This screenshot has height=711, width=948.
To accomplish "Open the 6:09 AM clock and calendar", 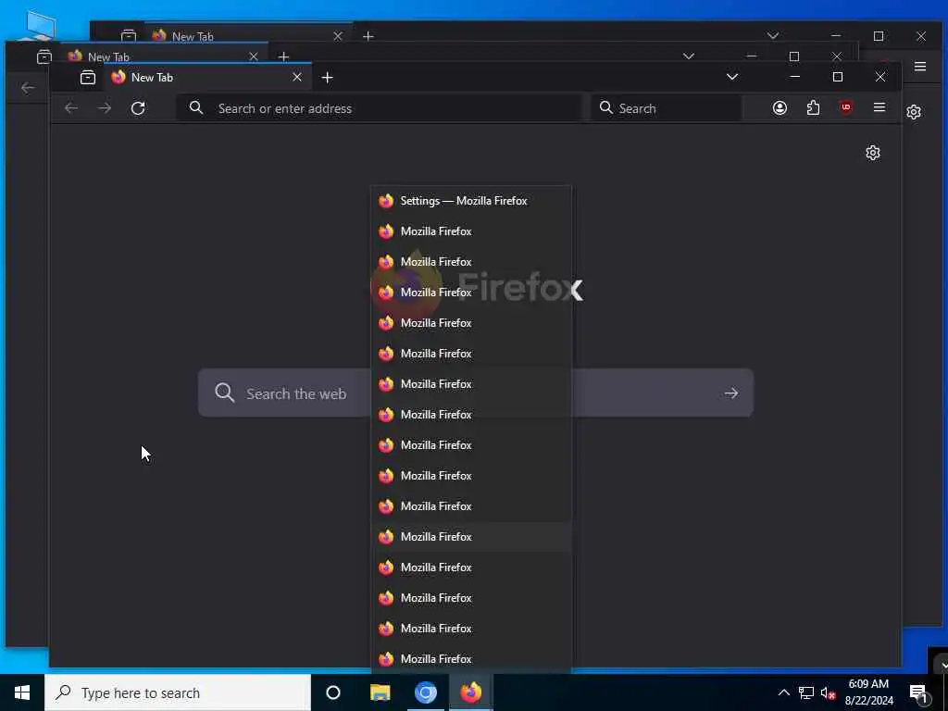I will coord(868,692).
